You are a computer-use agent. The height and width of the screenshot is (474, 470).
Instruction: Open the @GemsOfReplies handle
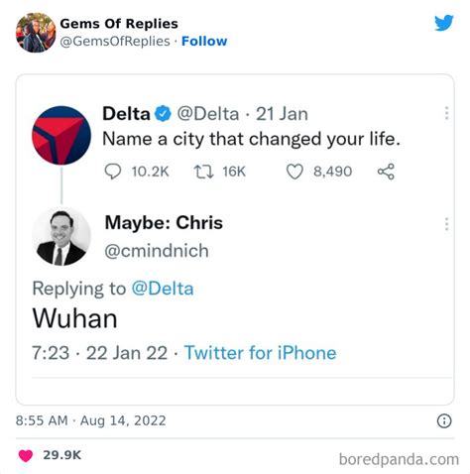[115, 42]
